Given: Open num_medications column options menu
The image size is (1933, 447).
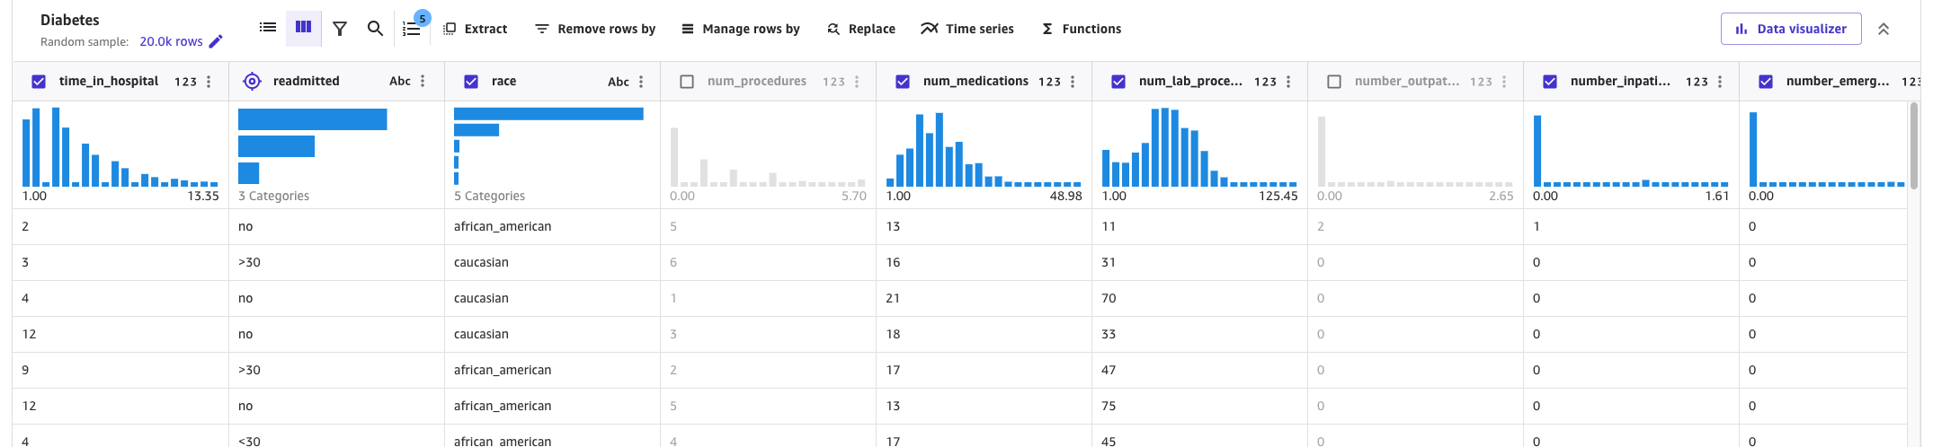Looking at the screenshot, I should point(1073,82).
